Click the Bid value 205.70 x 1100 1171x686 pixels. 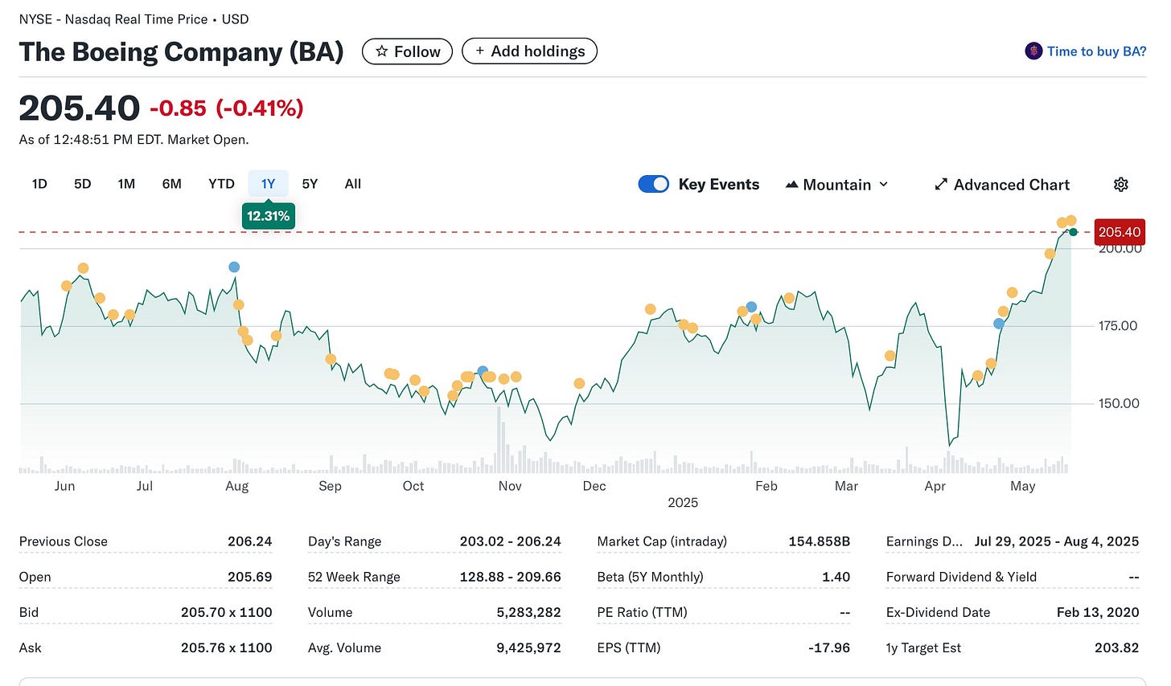227,612
